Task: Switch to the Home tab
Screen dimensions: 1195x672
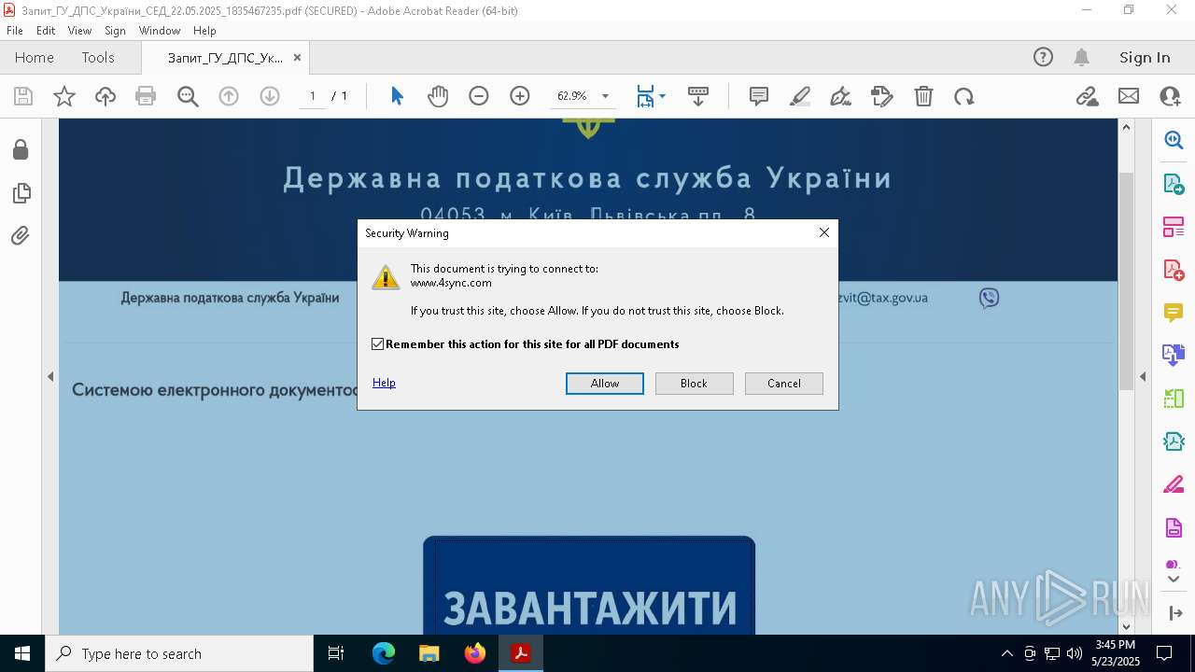Action: click(35, 57)
